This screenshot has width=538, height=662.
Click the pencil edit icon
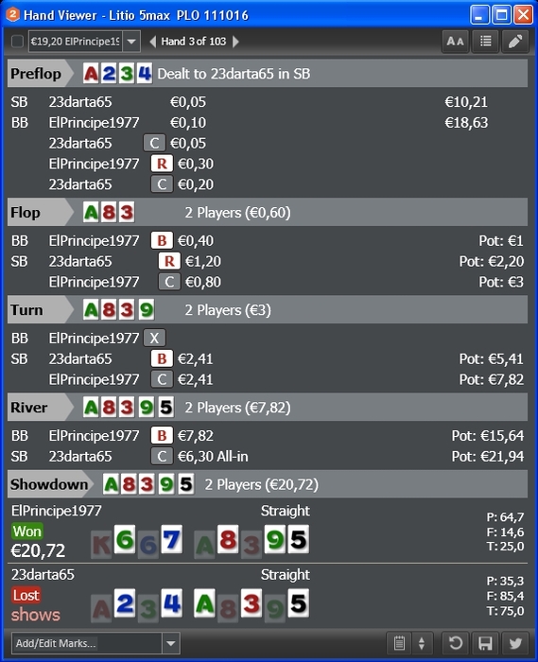tap(515, 42)
